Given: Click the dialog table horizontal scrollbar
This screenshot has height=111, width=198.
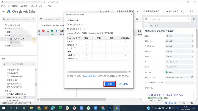Looking at the screenshot, I should [x=98, y=72].
